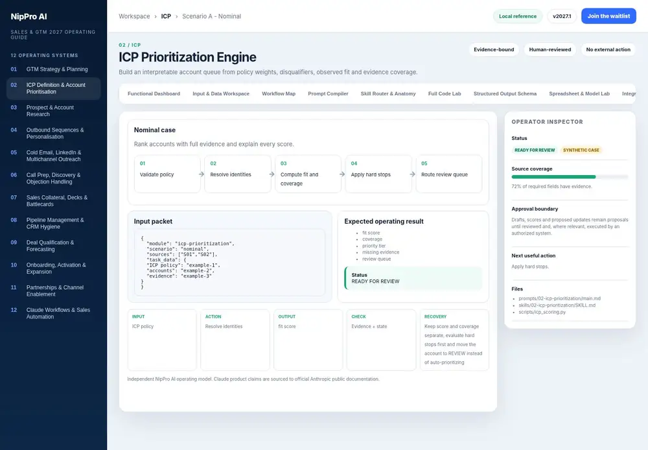Click 'missing evidence' list item
The image size is (648, 450).
click(x=380, y=252)
